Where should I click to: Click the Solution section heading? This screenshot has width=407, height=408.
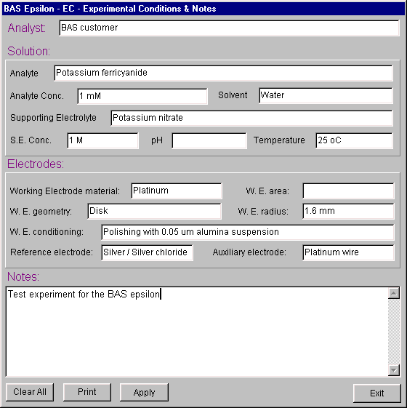pyautogui.click(x=28, y=51)
